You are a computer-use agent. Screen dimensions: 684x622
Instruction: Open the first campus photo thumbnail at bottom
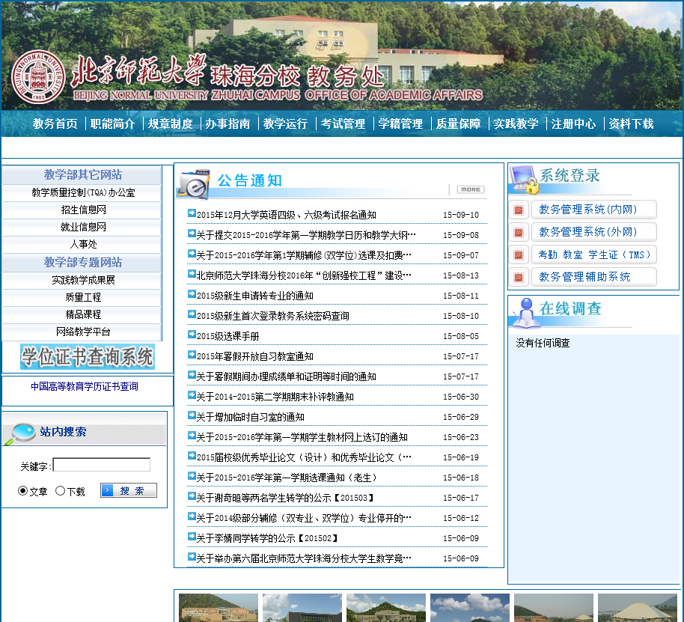point(218,608)
